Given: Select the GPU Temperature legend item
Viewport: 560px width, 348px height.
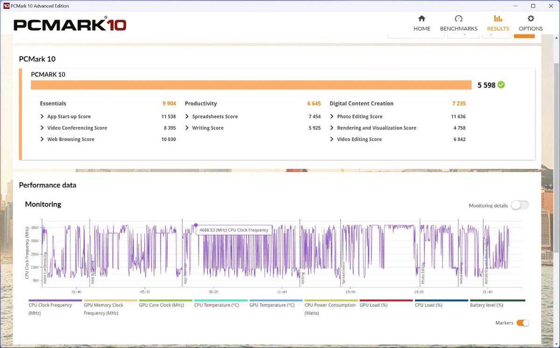Looking at the screenshot, I should (272, 305).
